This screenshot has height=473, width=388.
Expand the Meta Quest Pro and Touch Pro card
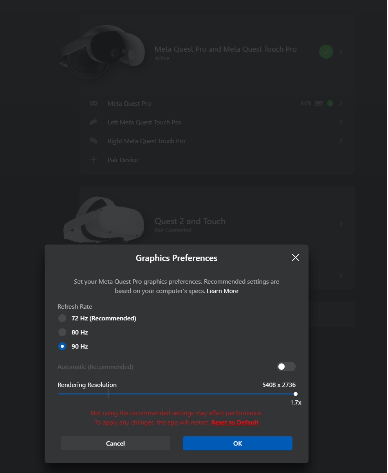point(341,52)
